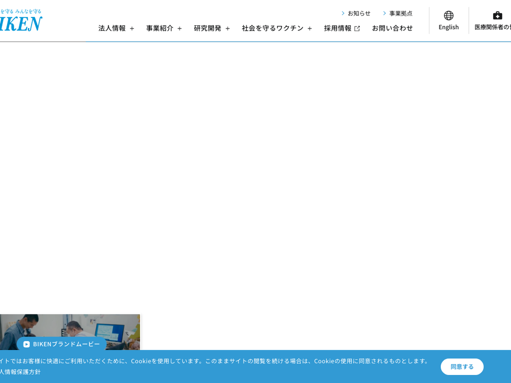Click the play icon on BIKENブランドムービー
The height and width of the screenshot is (383, 511).
pos(26,344)
